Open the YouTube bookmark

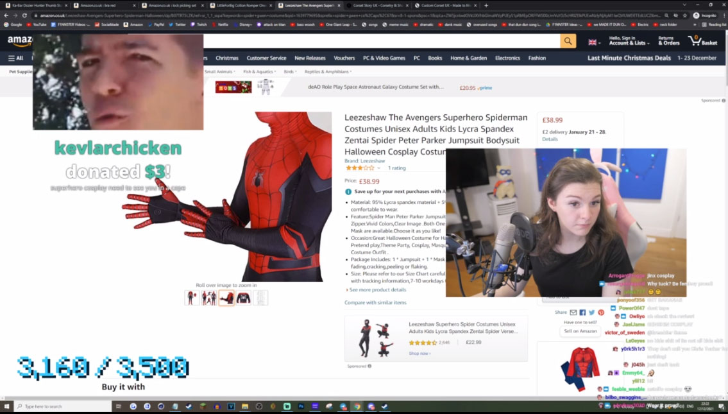click(x=37, y=24)
